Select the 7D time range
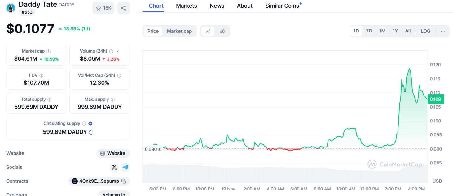 tap(369, 31)
